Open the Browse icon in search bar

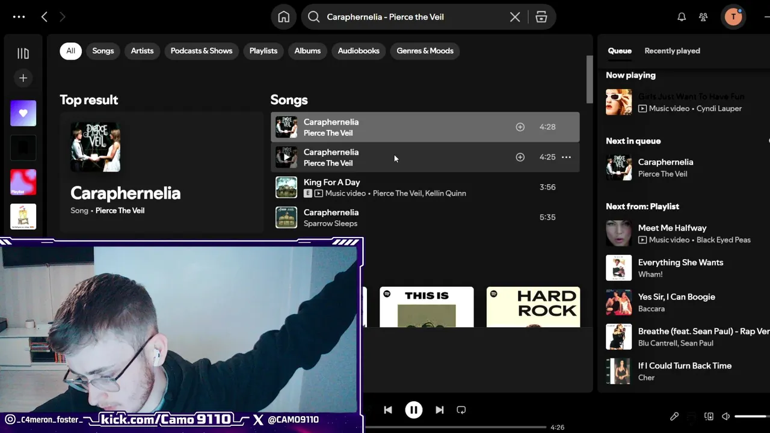point(541,17)
